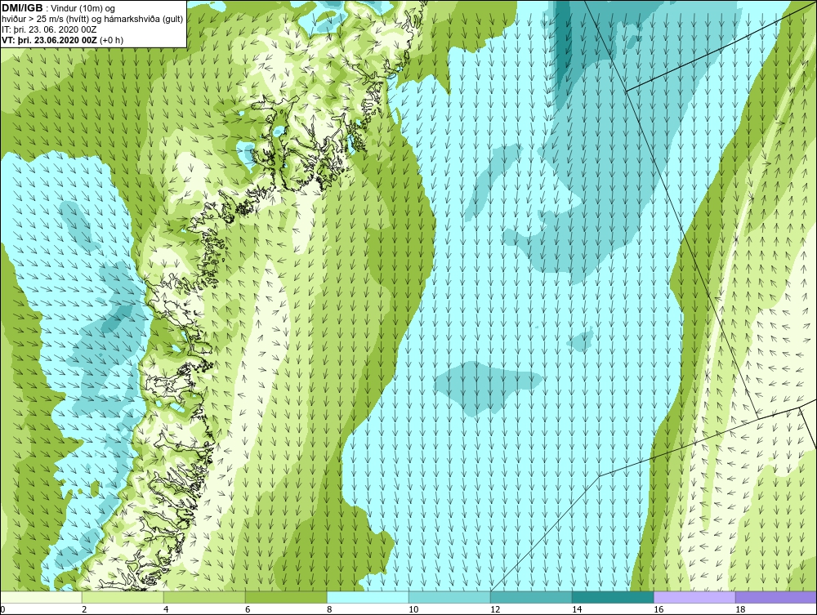Click the legend scale label '4'
Image resolution: width=817 pixels, height=615 pixels.
coord(166,609)
